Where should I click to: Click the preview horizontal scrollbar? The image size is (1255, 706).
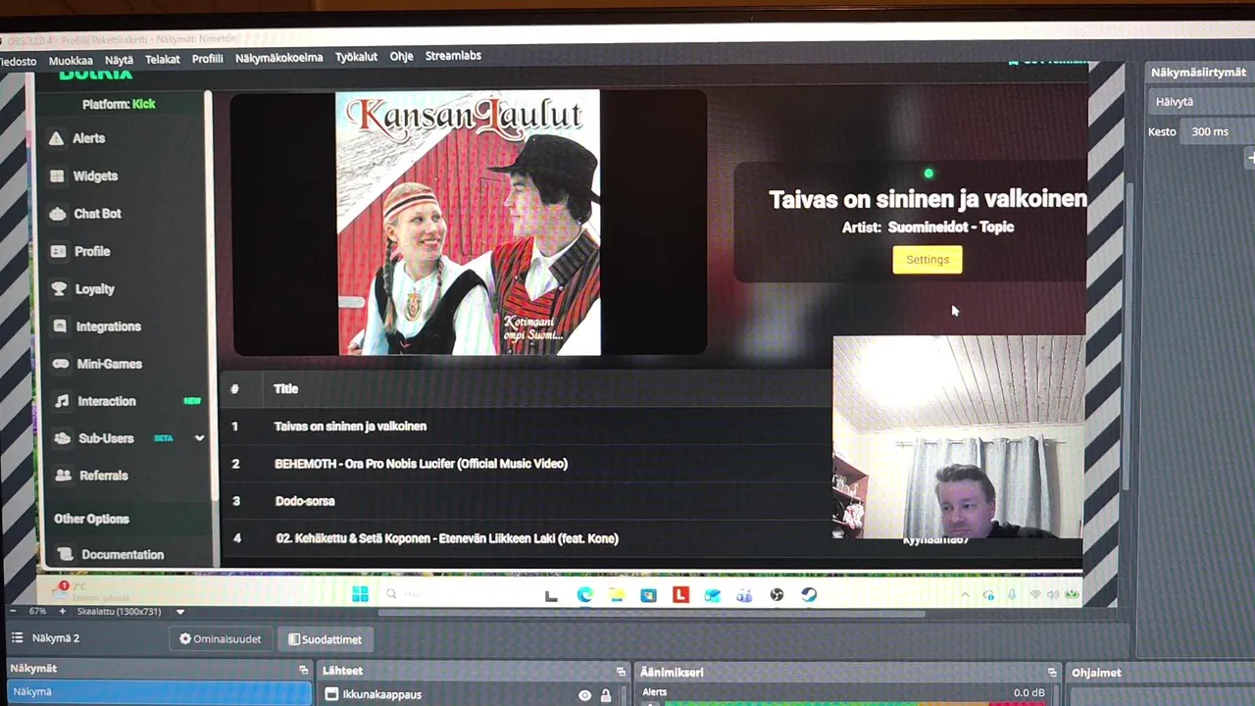click(x=652, y=615)
